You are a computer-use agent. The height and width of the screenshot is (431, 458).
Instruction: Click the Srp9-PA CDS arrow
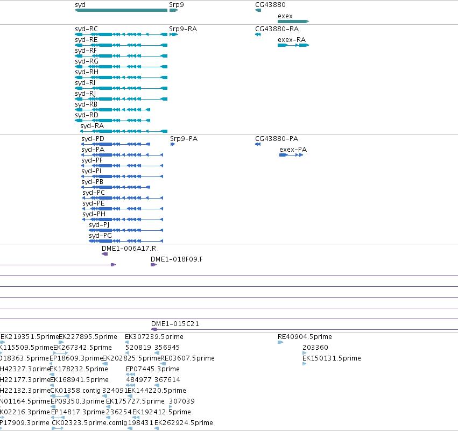coord(173,144)
